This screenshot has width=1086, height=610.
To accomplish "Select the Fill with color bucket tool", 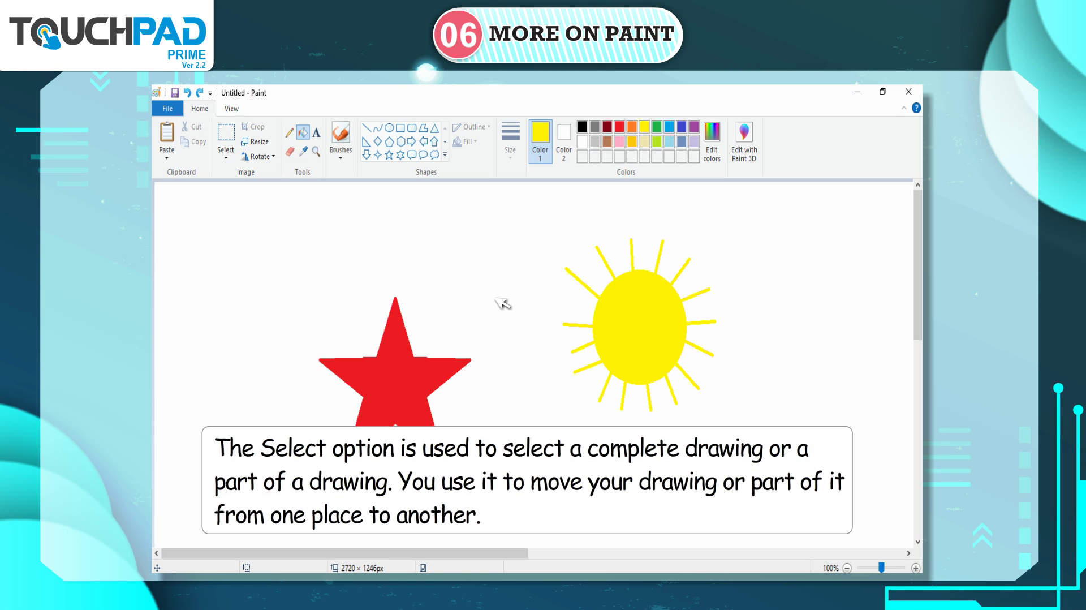I will [303, 133].
